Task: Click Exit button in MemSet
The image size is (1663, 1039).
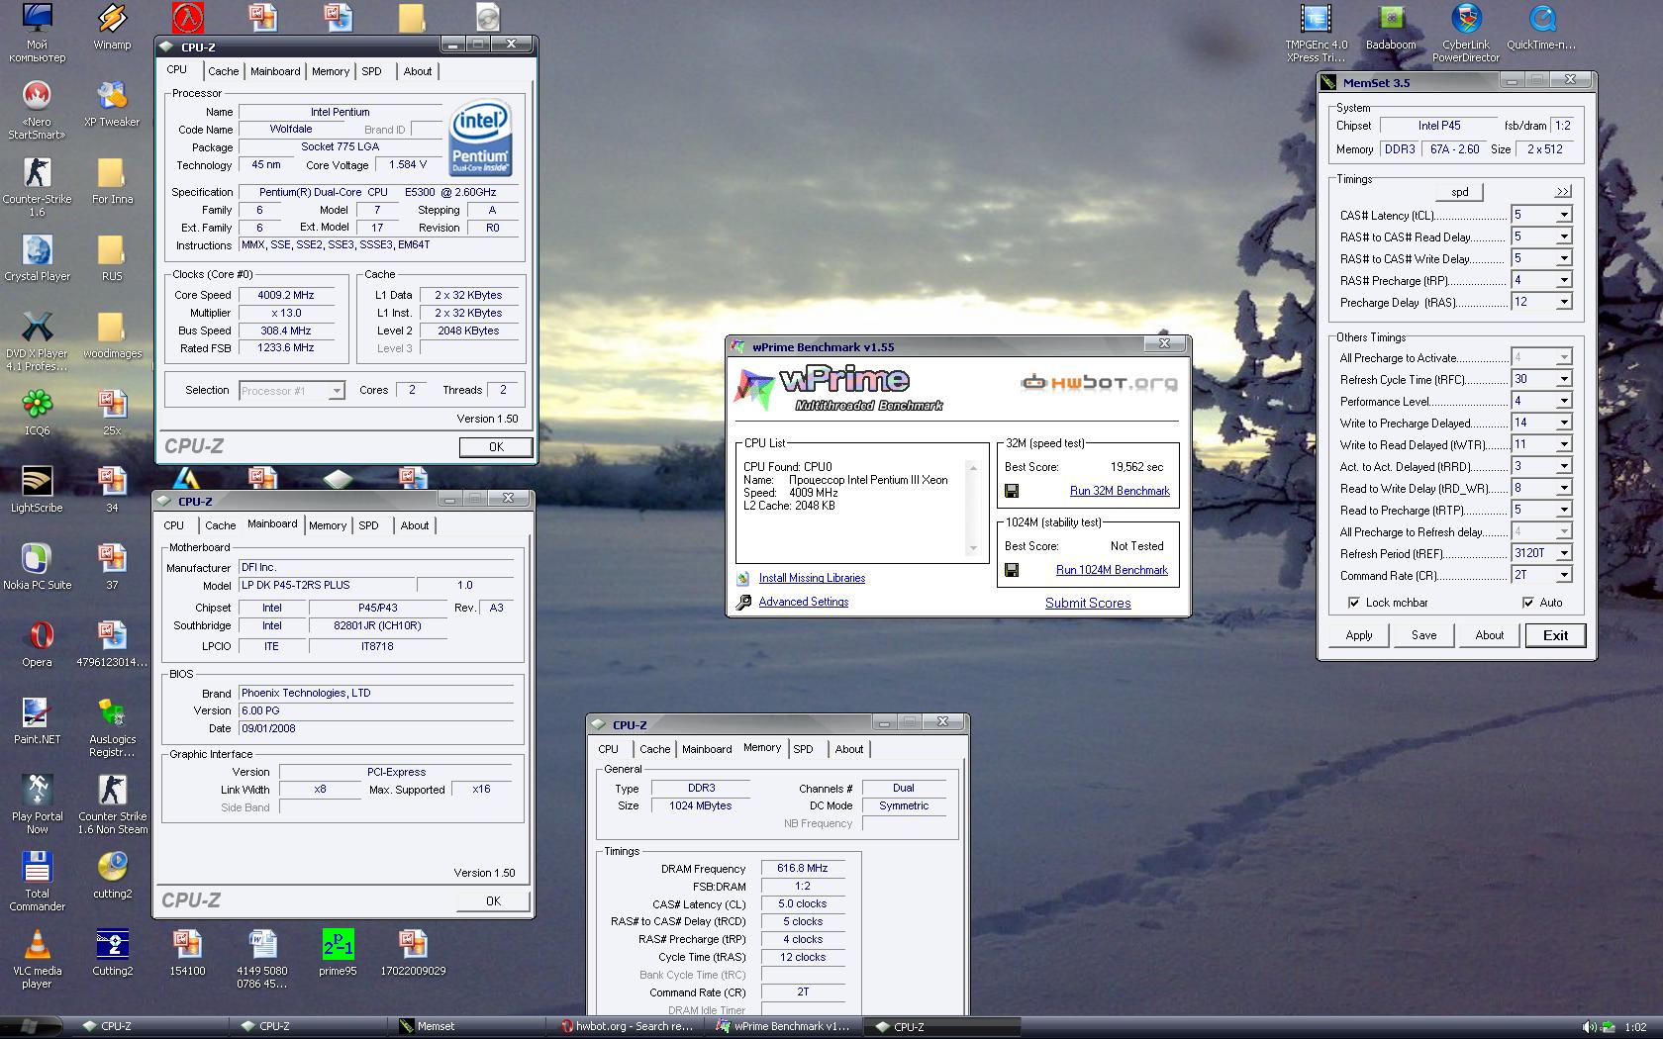Action: coord(1555,635)
